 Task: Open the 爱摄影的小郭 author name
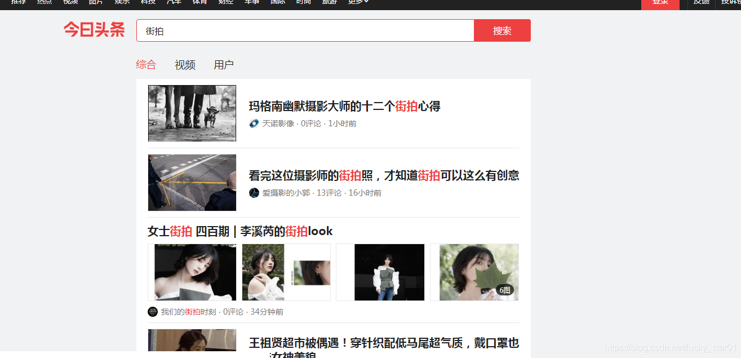click(x=286, y=193)
